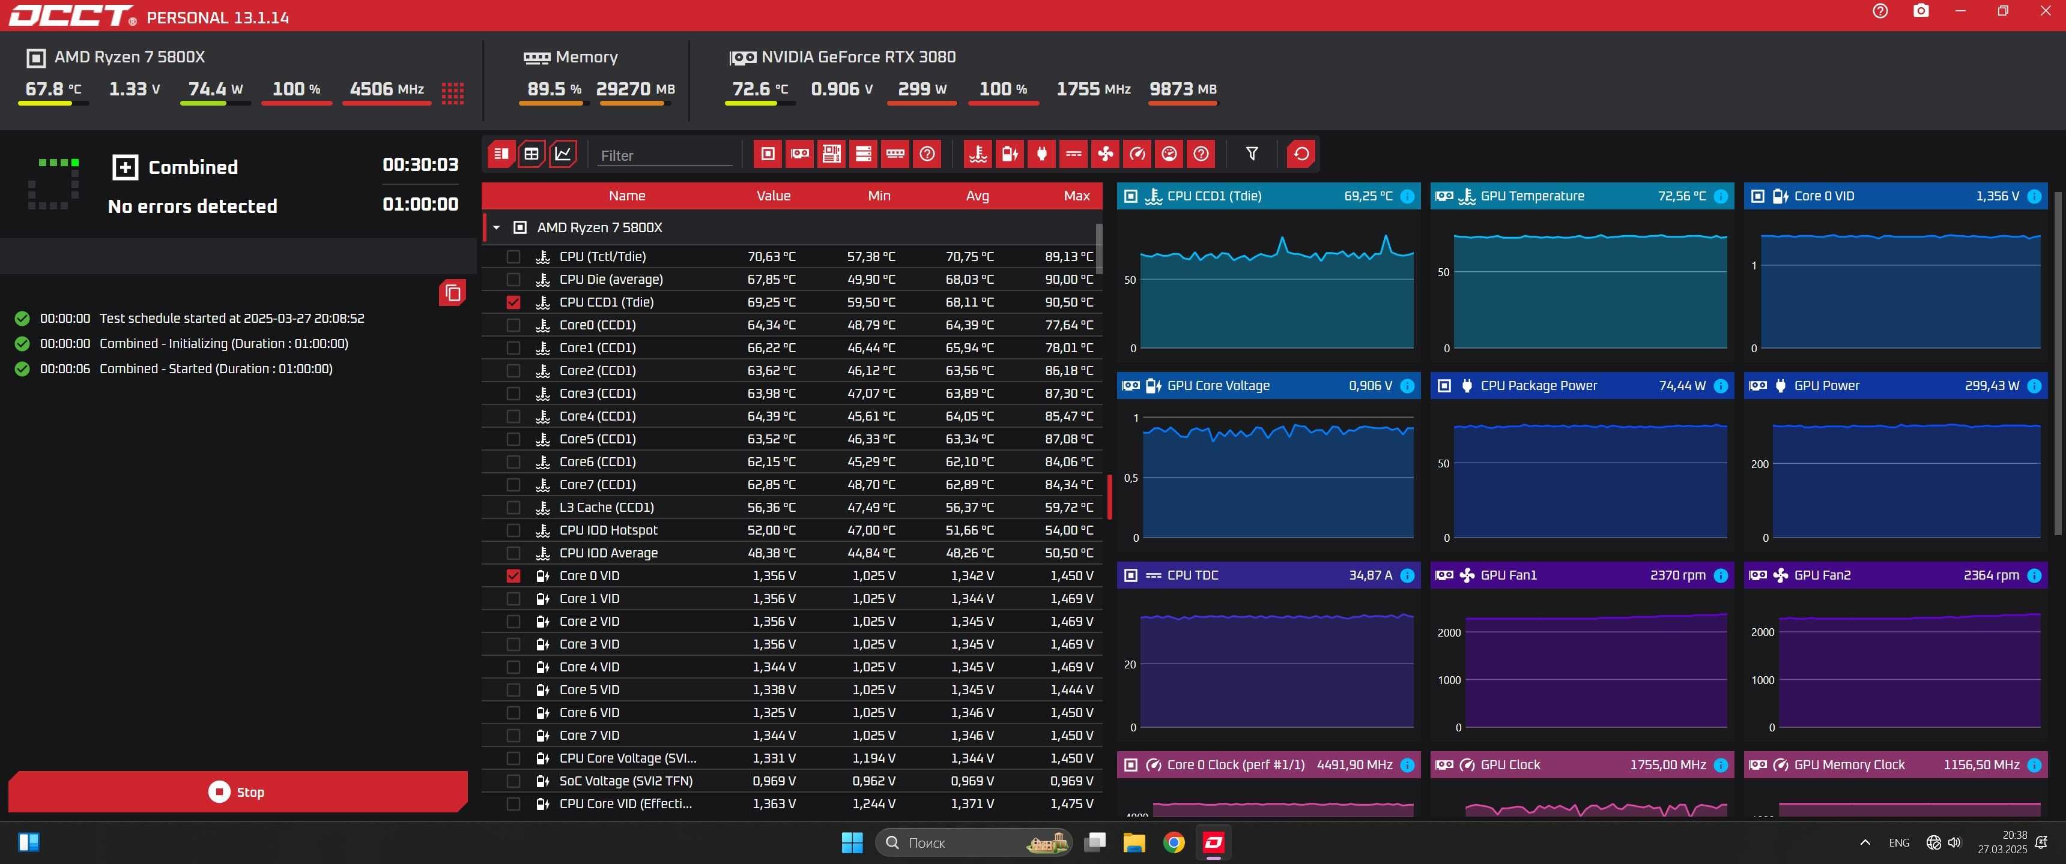Viewport: 2066px width, 864px height.
Task: Open info for CPU CCD1 (Tdie) graph
Action: 1408,196
